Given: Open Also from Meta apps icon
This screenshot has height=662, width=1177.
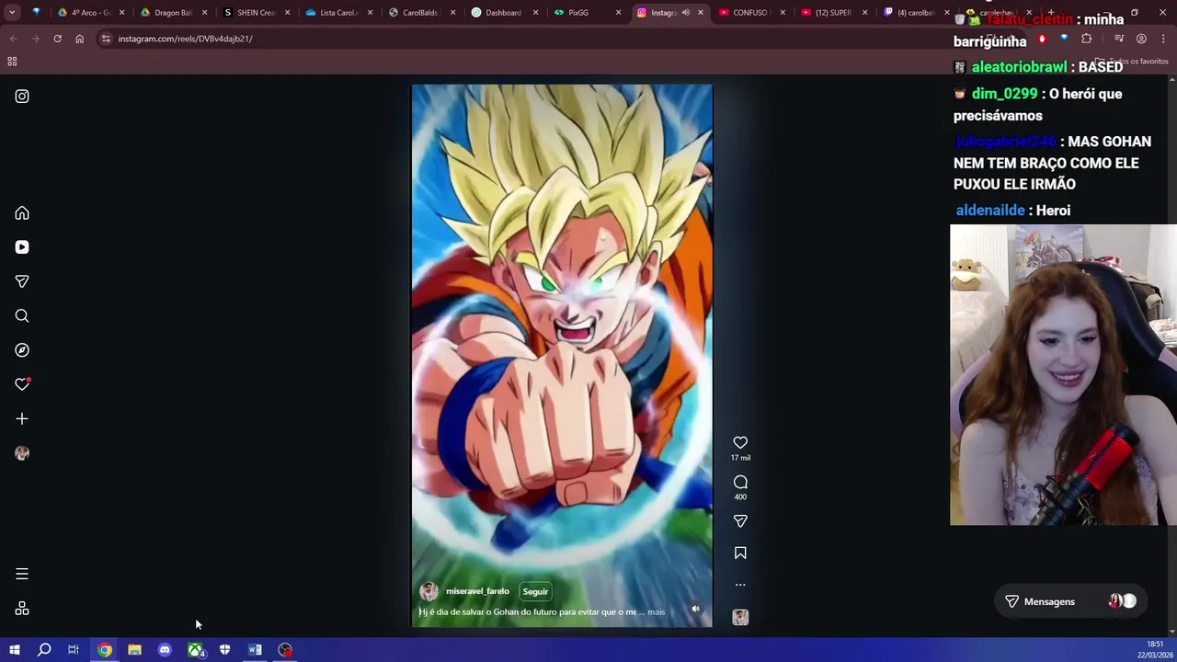Looking at the screenshot, I should (x=22, y=609).
